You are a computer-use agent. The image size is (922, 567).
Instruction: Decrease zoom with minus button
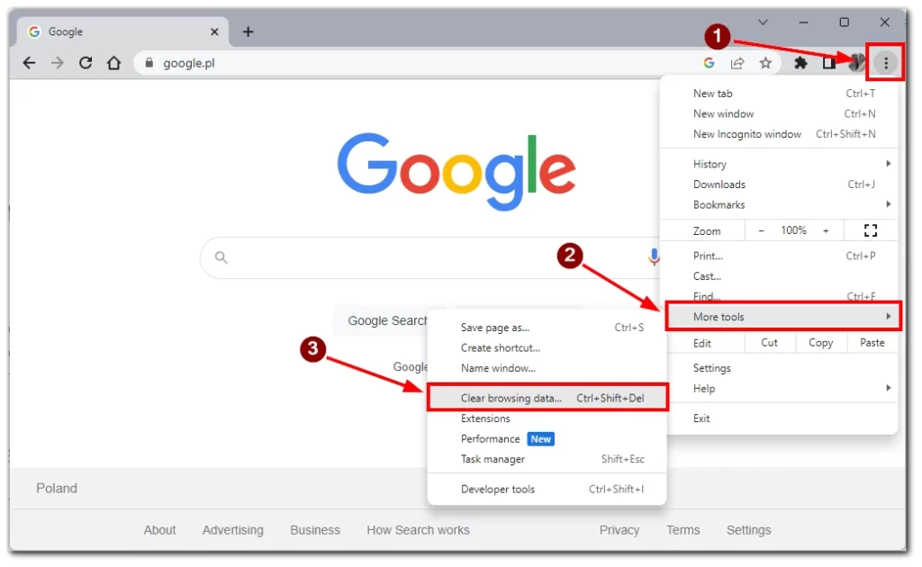762,230
